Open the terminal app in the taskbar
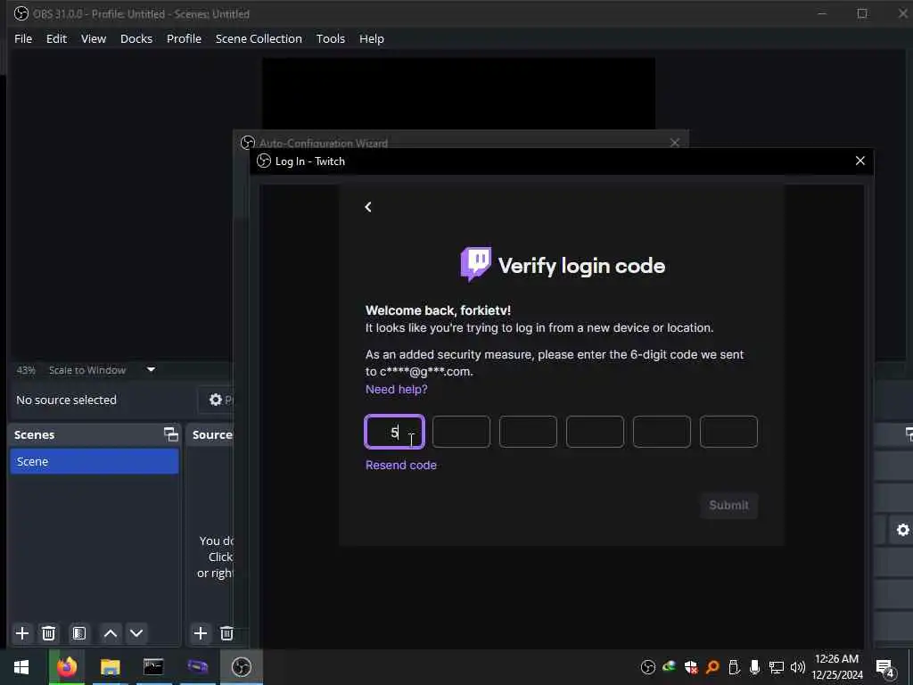This screenshot has height=685, width=913. [153, 666]
